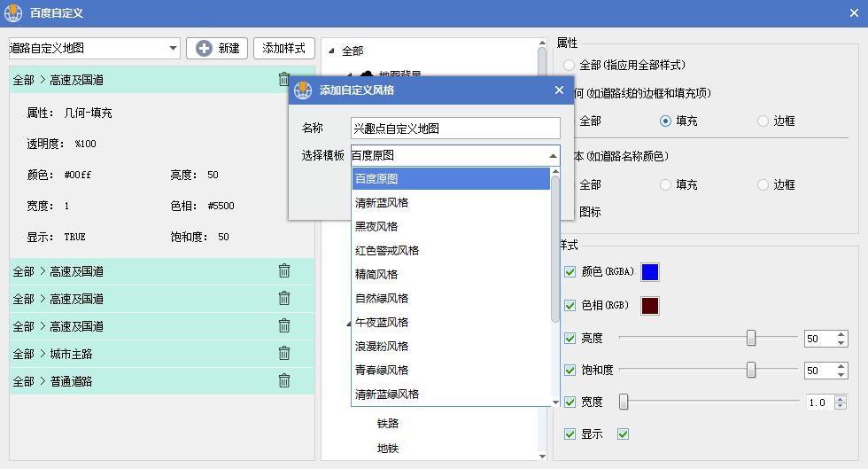Image resolution: width=868 pixels, height=469 pixels.
Task: Select geometry 填充 radio button
Action: click(x=665, y=121)
